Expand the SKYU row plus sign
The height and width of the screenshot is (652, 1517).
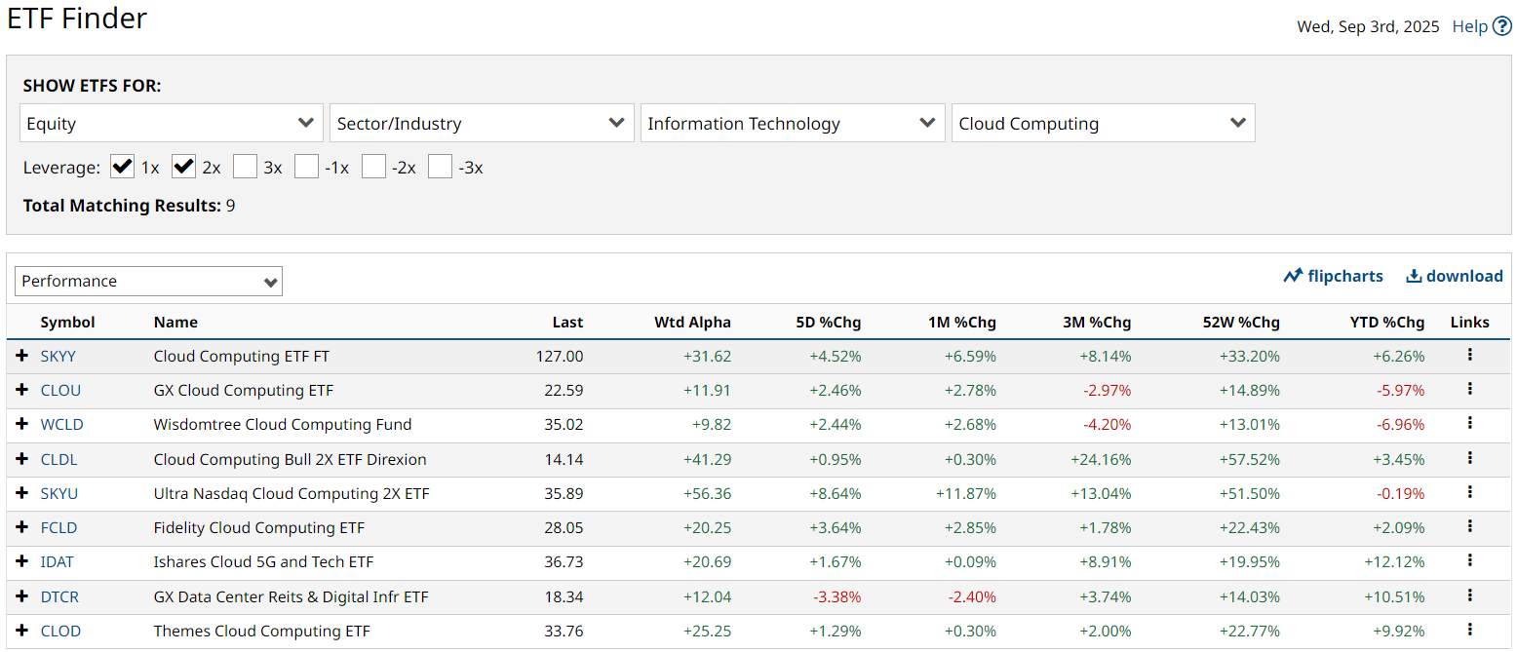click(22, 493)
